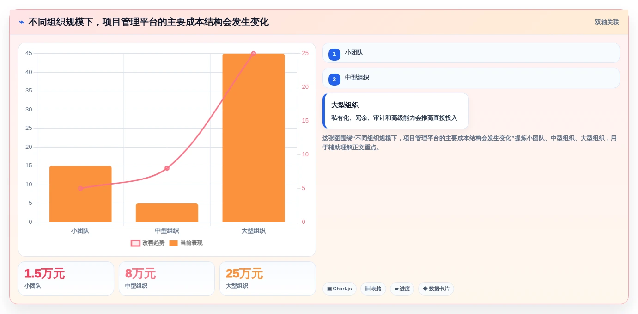Viewport: 638px width, 314px height.
Task: Click the 中型组织 x-axis label
Action: click(x=167, y=230)
